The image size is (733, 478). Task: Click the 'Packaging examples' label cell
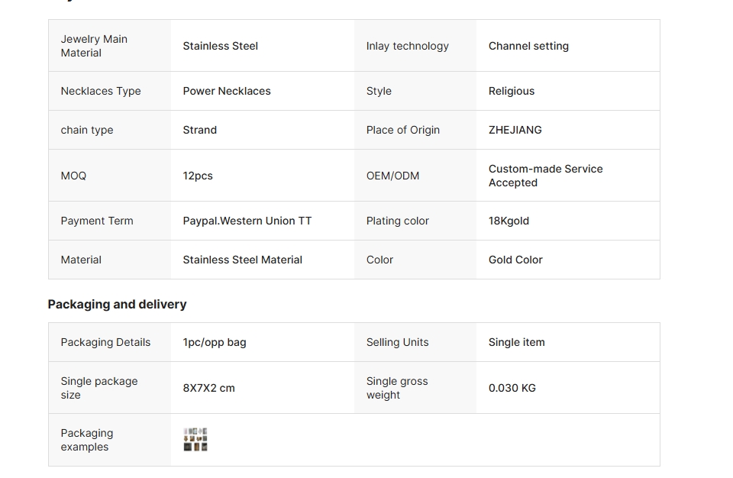pos(87,440)
